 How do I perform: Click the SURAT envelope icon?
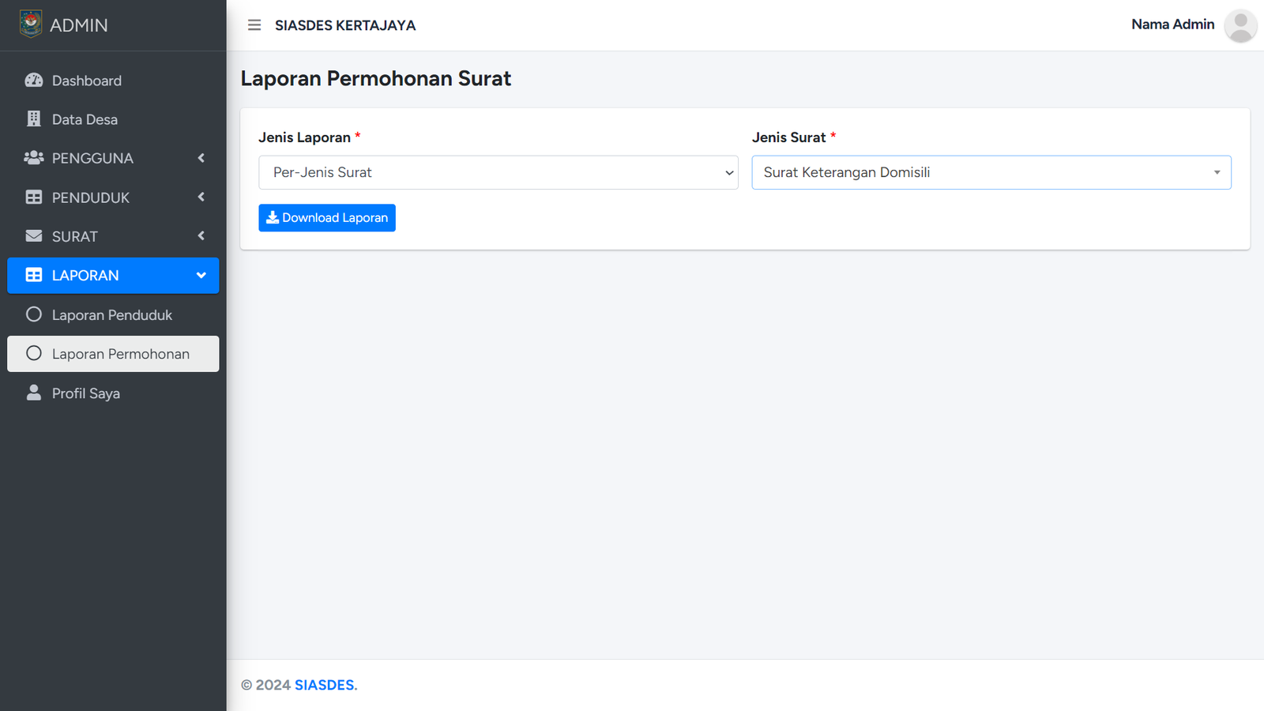click(34, 236)
